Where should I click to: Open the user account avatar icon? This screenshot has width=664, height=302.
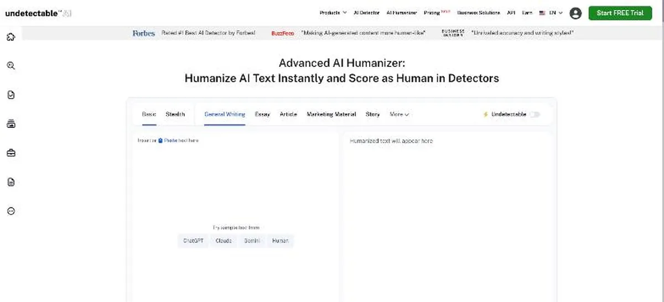click(x=575, y=13)
